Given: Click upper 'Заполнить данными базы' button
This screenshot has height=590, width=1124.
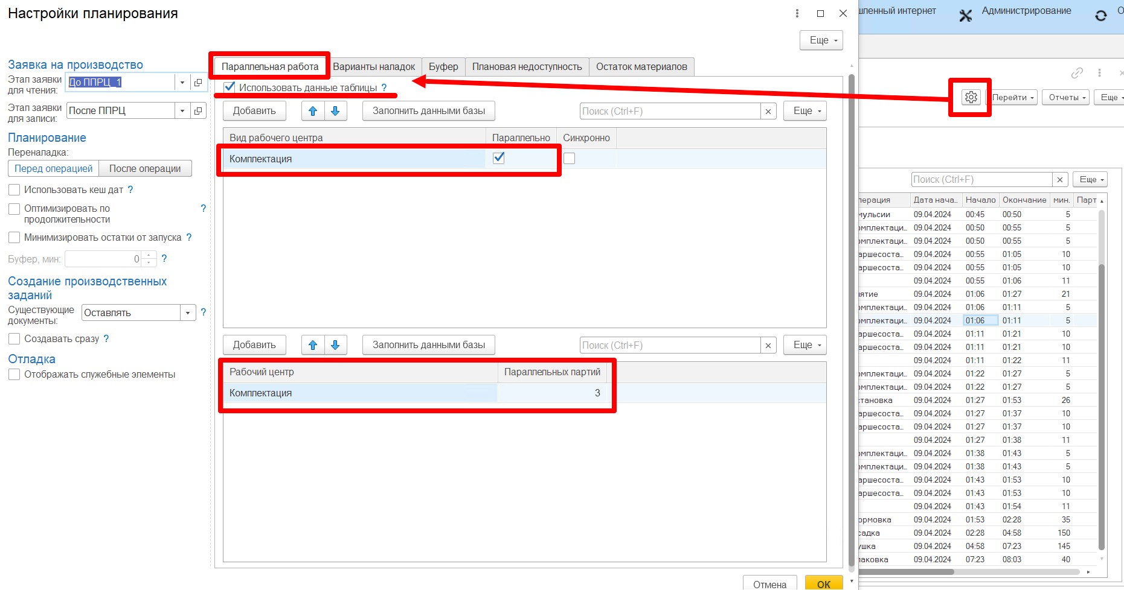Looking at the screenshot, I should point(428,111).
